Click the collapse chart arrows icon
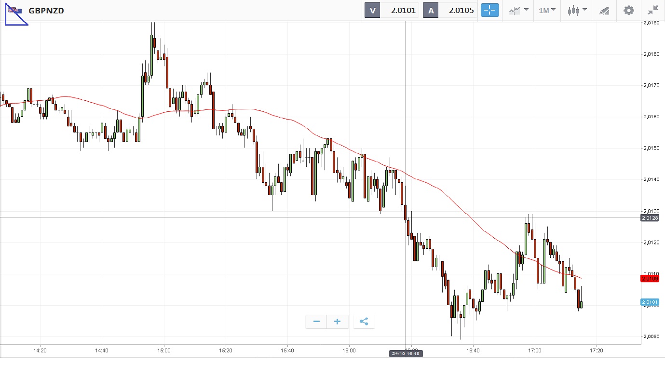 (653, 10)
